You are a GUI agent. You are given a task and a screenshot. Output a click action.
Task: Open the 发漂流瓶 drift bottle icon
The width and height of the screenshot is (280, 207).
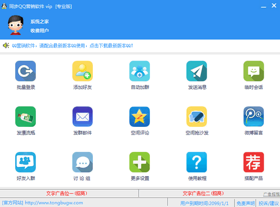coord(26,117)
